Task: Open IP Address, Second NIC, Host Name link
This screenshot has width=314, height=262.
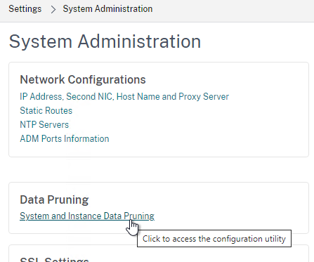Action: 124,96
